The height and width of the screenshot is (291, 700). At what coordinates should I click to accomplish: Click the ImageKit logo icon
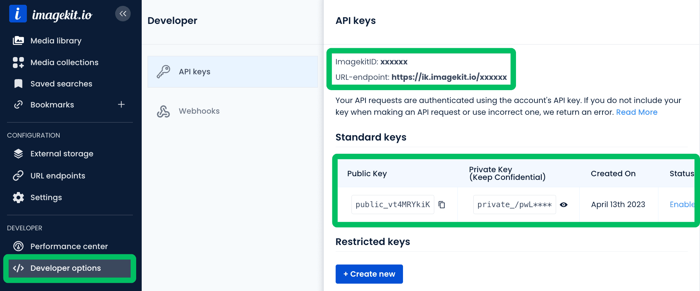point(18,14)
